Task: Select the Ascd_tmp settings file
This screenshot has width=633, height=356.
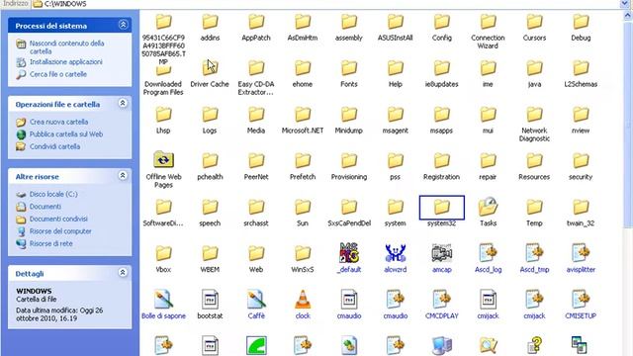Action: [534, 253]
